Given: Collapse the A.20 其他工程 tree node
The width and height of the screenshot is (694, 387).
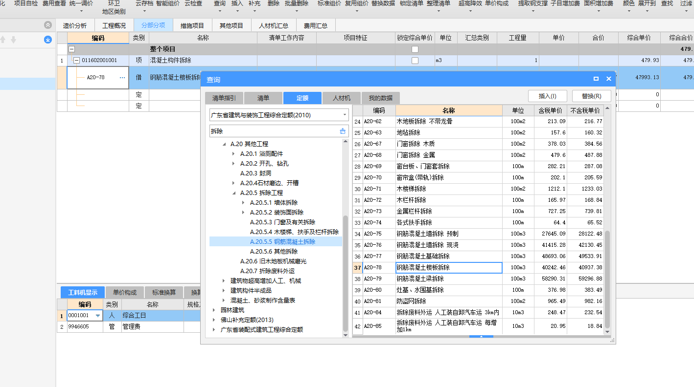Looking at the screenshot, I should [x=225, y=144].
